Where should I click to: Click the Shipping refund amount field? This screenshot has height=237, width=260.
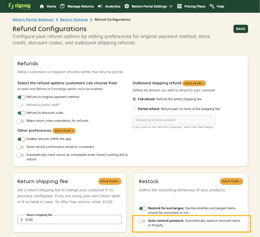174,120
